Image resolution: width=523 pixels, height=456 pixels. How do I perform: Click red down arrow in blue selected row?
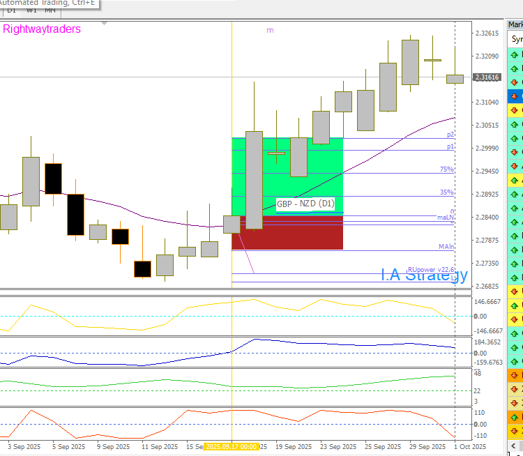click(x=515, y=96)
